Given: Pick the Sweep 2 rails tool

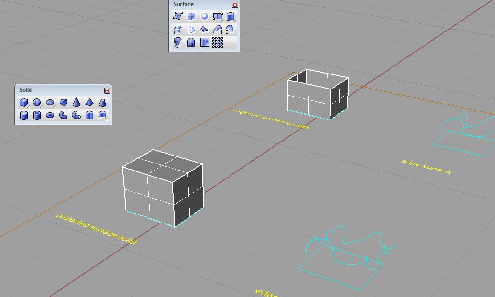Looking at the screenshot, I should tap(230, 30).
